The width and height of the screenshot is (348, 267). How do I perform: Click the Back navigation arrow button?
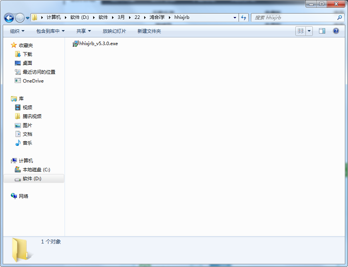[x=9, y=18]
